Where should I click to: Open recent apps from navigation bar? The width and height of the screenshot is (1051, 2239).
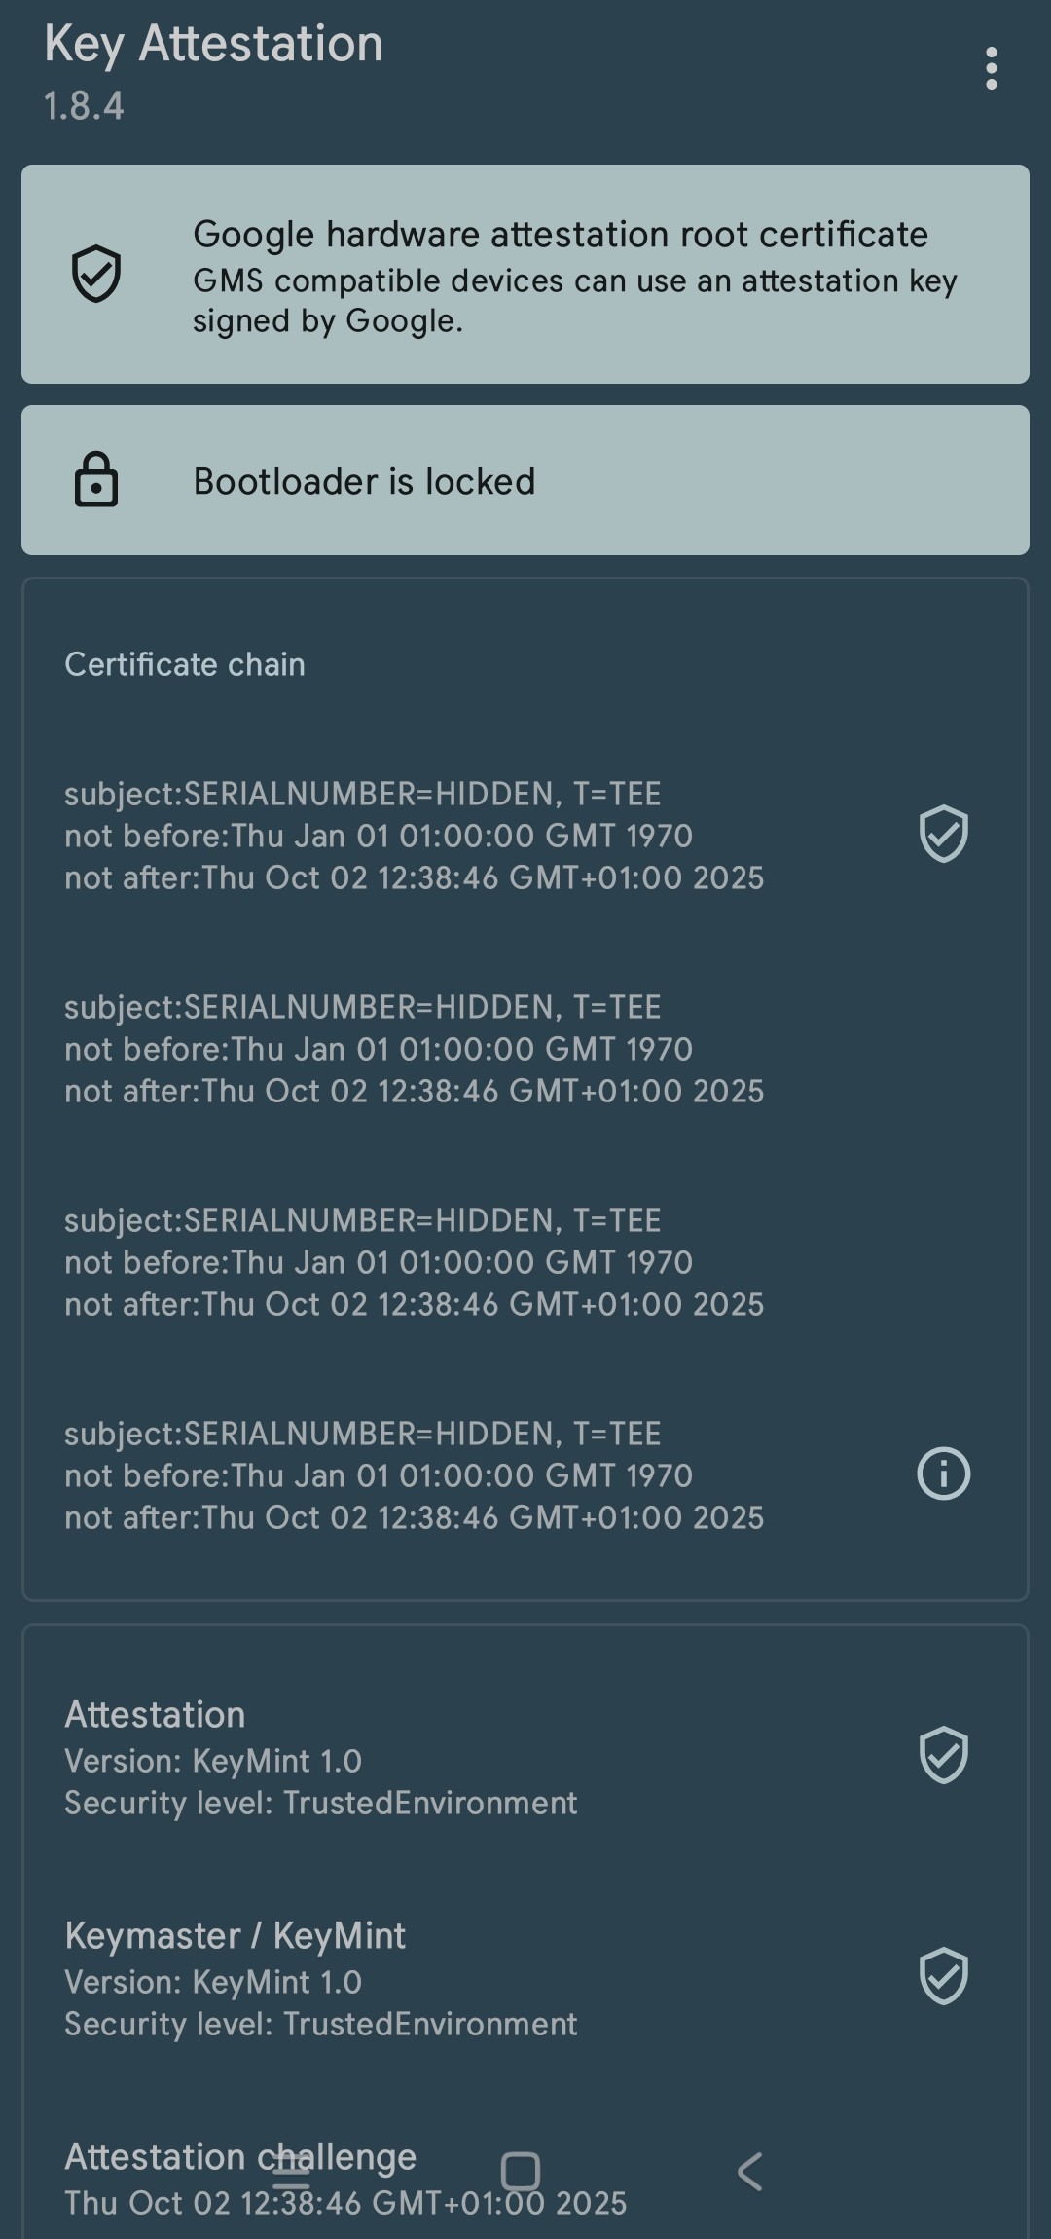pyautogui.click(x=290, y=2171)
